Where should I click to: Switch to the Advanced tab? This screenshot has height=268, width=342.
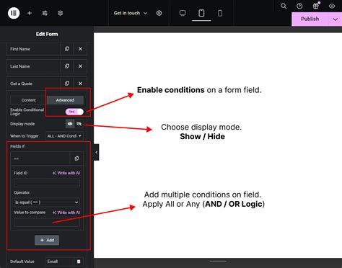point(65,100)
